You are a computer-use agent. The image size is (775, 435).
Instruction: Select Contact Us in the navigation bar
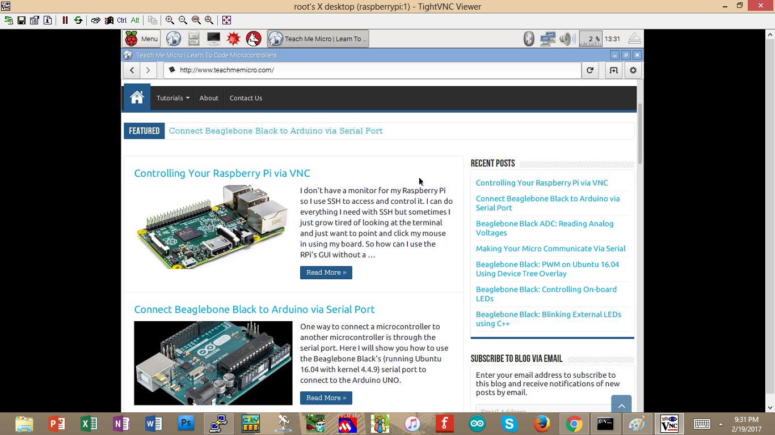(x=246, y=98)
